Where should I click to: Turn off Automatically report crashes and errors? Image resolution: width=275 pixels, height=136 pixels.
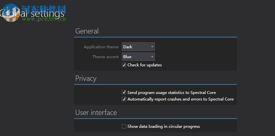click(x=124, y=99)
